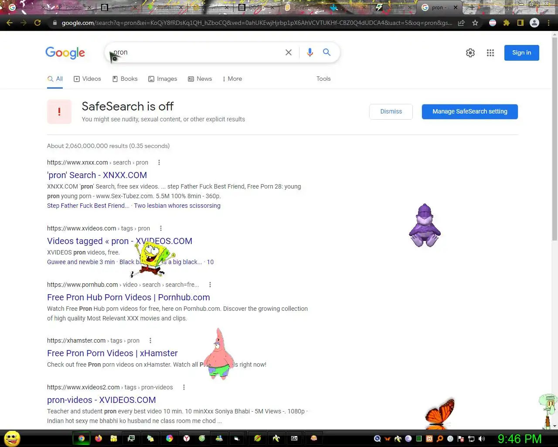Switch to the Images results tab

pyautogui.click(x=163, y=79)
